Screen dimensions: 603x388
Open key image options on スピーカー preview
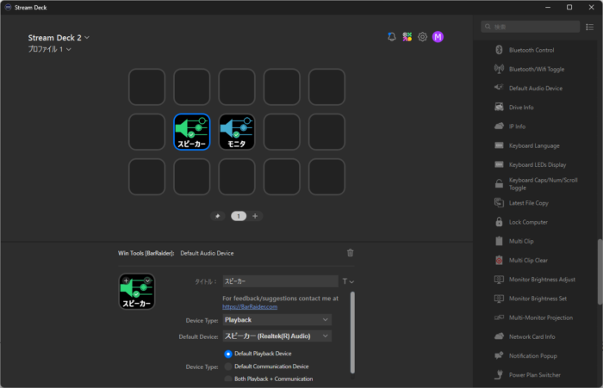tap(147, 280)
